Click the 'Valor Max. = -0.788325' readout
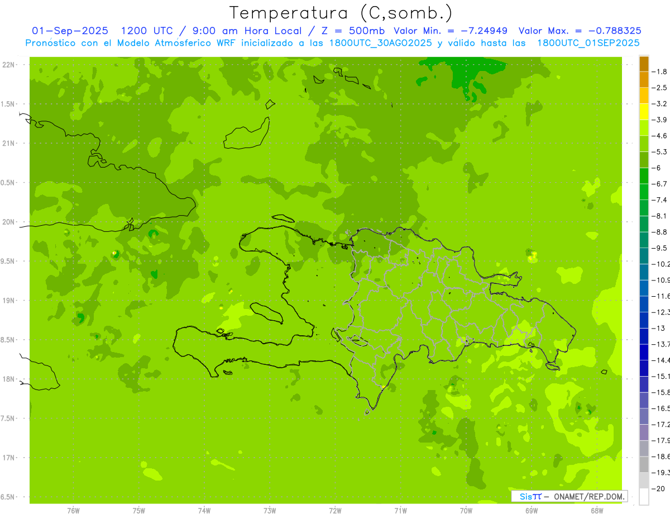670x518 pixels. coord(580,31)
